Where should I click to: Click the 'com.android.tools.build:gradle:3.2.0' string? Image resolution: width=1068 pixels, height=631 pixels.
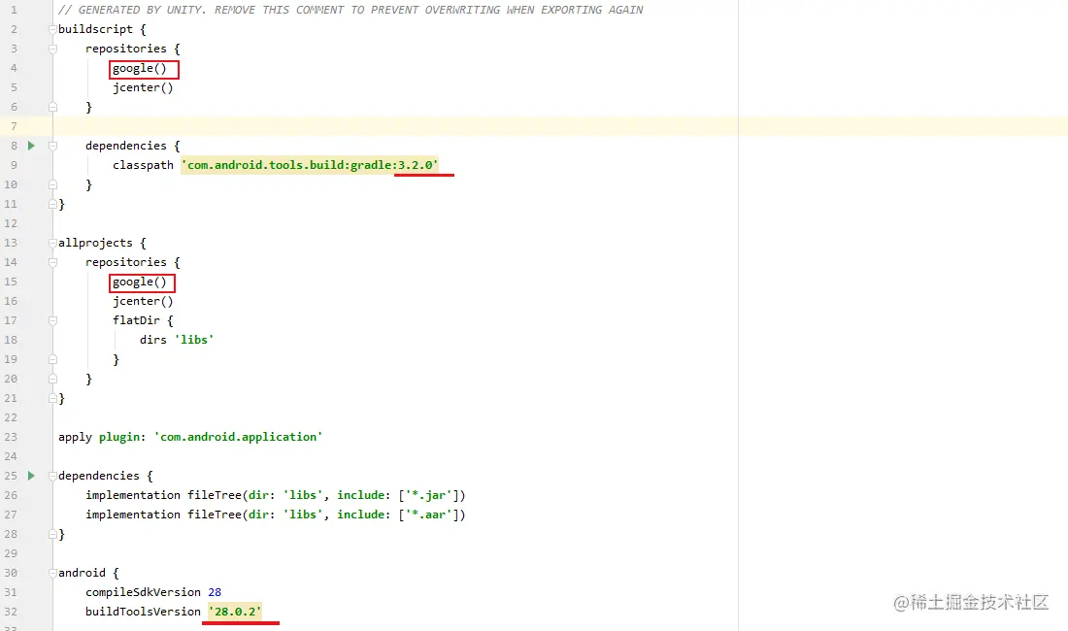(x=310, y=165)
